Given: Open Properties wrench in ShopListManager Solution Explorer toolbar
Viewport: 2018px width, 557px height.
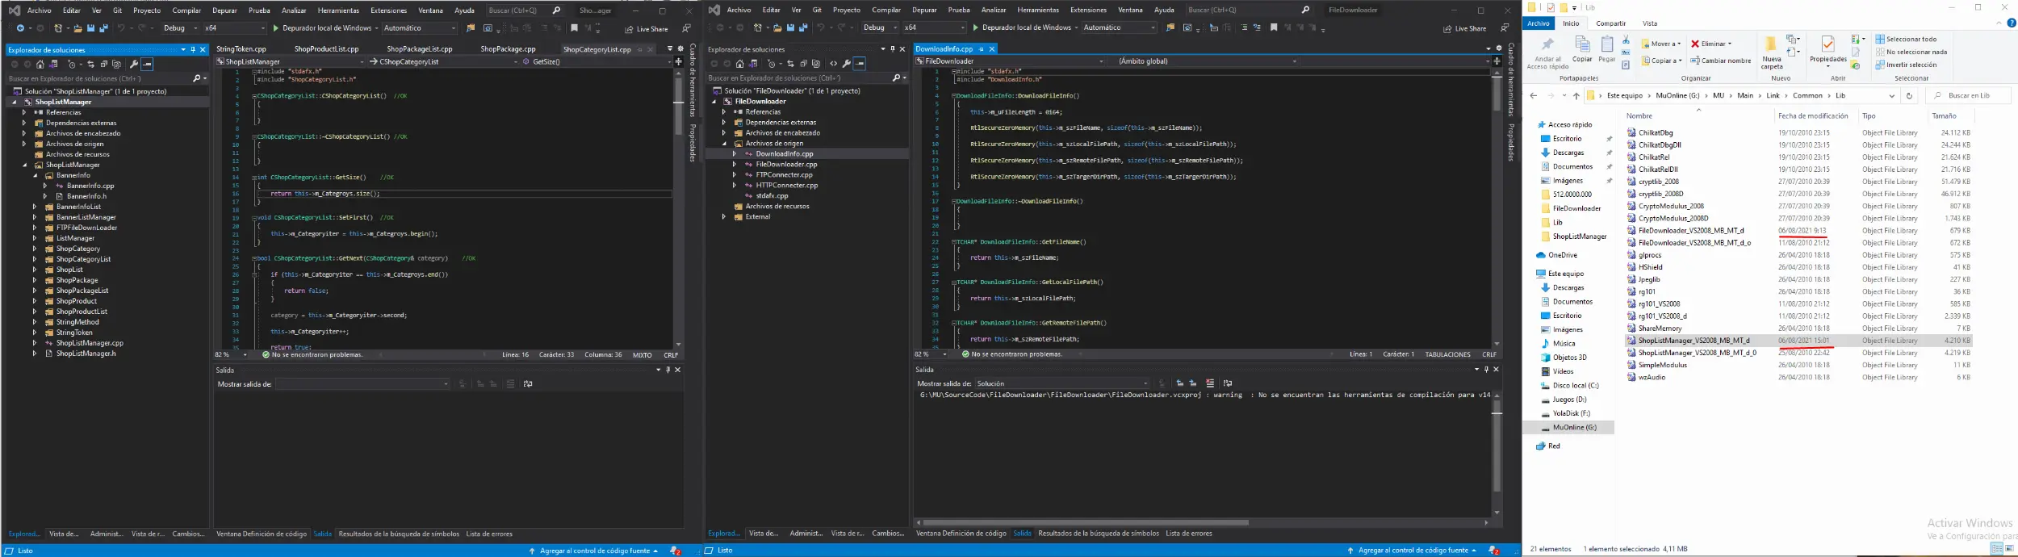Looking at the screenshot, I should 134,64.
